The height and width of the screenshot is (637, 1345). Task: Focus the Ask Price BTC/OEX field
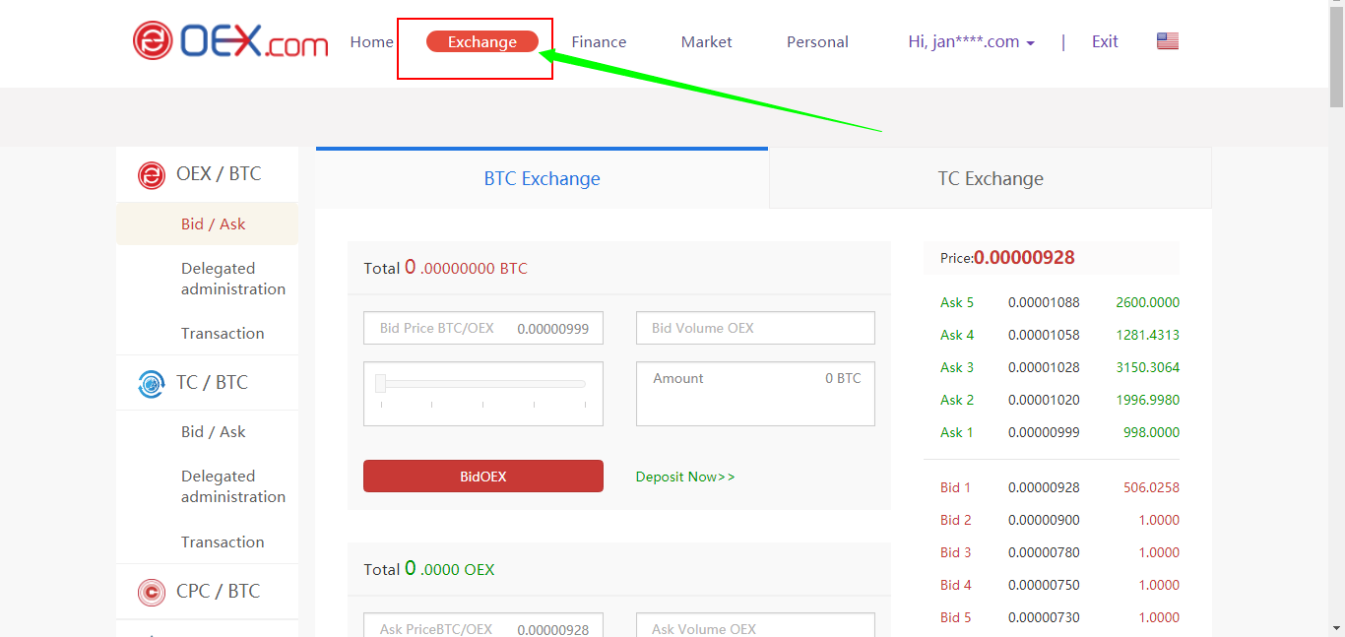pos(483,628)
